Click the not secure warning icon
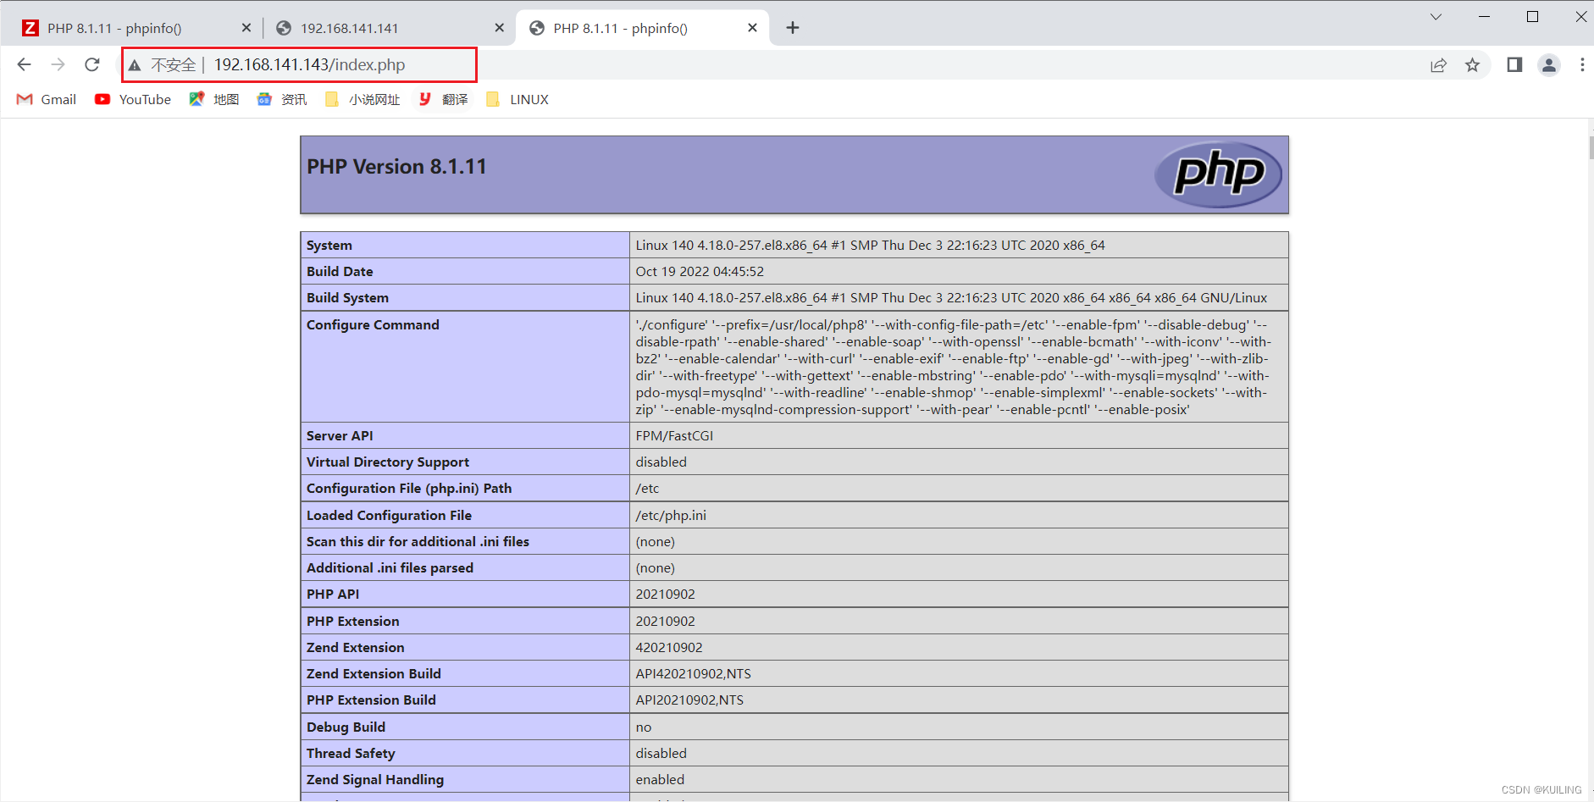The height and width of the screenshot is (802, 1594). coord(135,65)
